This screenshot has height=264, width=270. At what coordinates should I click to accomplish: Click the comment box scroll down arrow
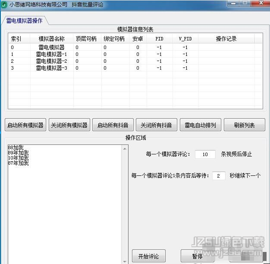pyautogui.click(x=125, y=261)
